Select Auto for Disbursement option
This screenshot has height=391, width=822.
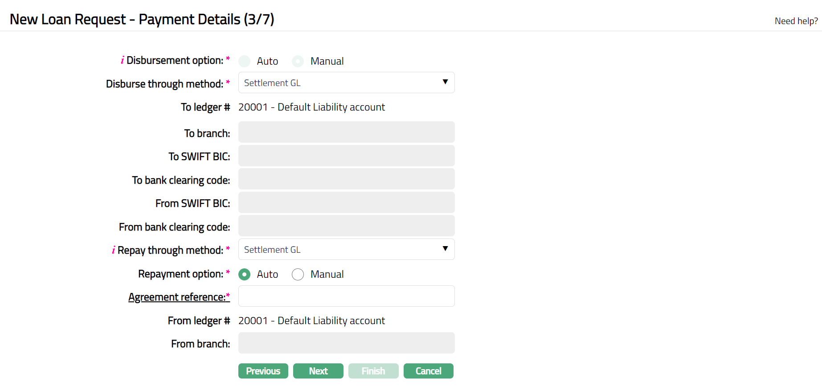pyautogui.click(x=244, y=61)
